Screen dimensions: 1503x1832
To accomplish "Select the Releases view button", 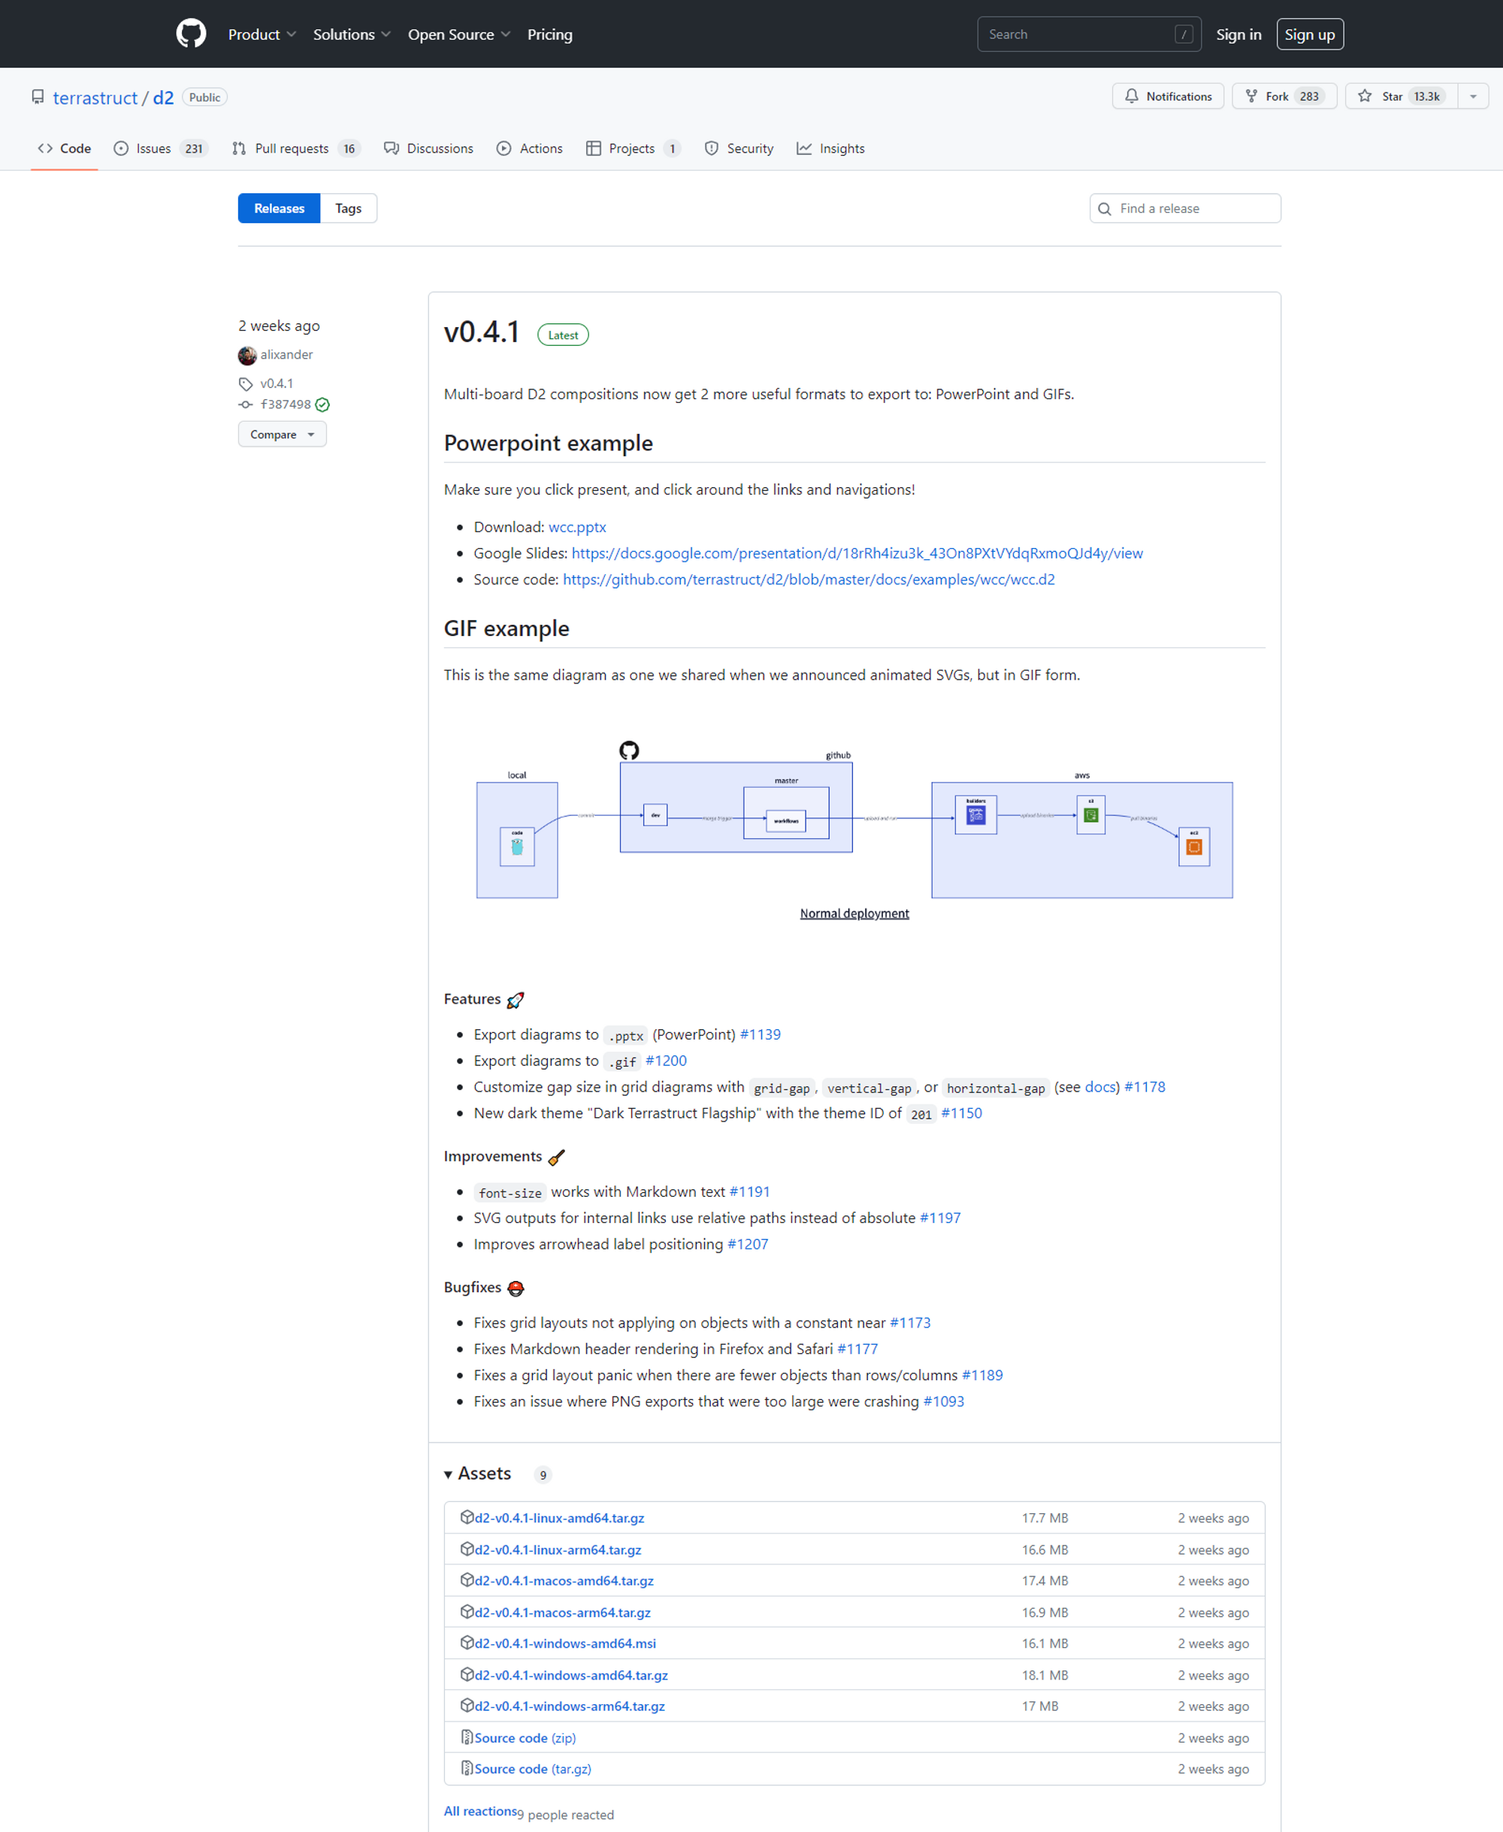I will tap(279, 208).
